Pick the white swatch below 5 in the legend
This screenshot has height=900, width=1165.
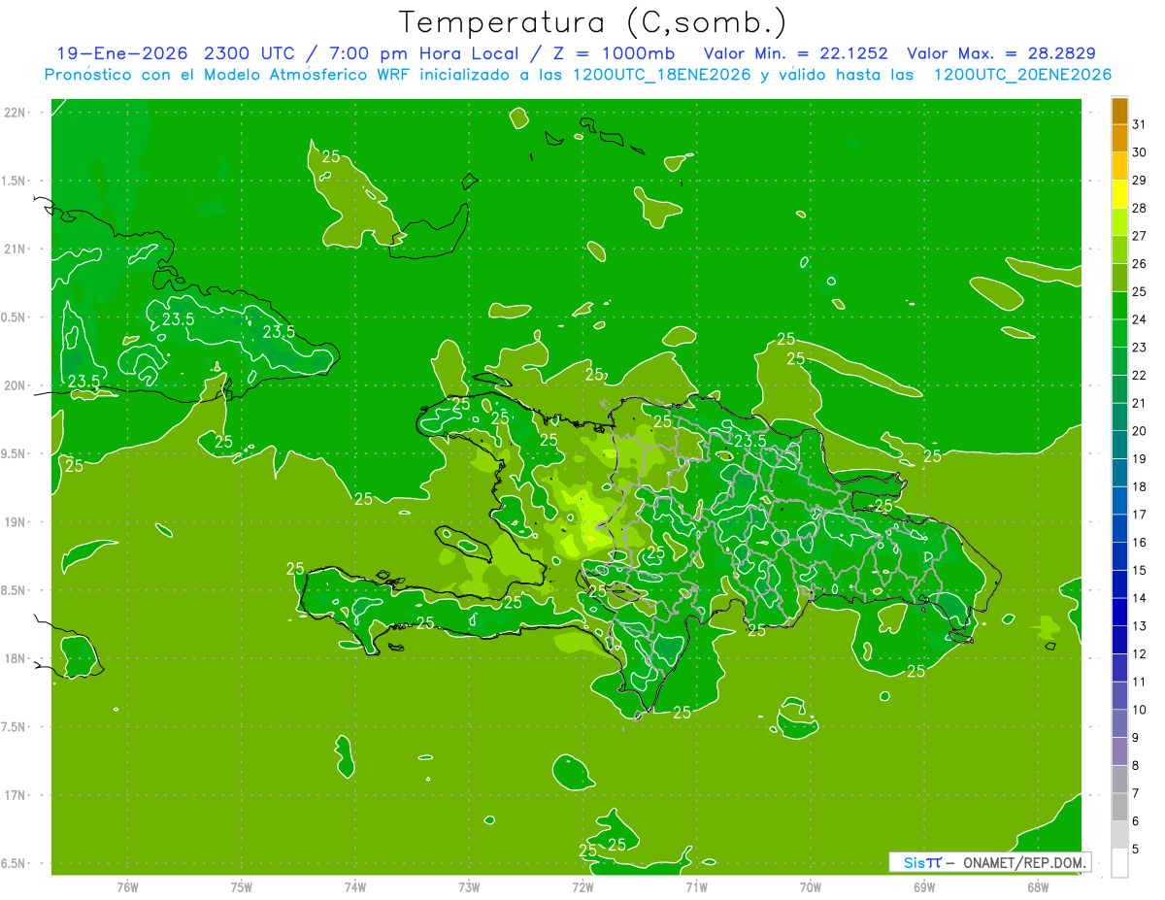click(x=1119, y=863)
